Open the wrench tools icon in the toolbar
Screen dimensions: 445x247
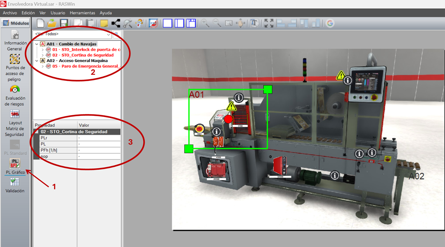click(x=128, y=23)
